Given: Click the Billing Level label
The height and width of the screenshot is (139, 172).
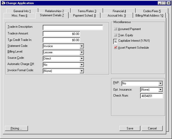Looking at the screenshot, I should point(15,52).
